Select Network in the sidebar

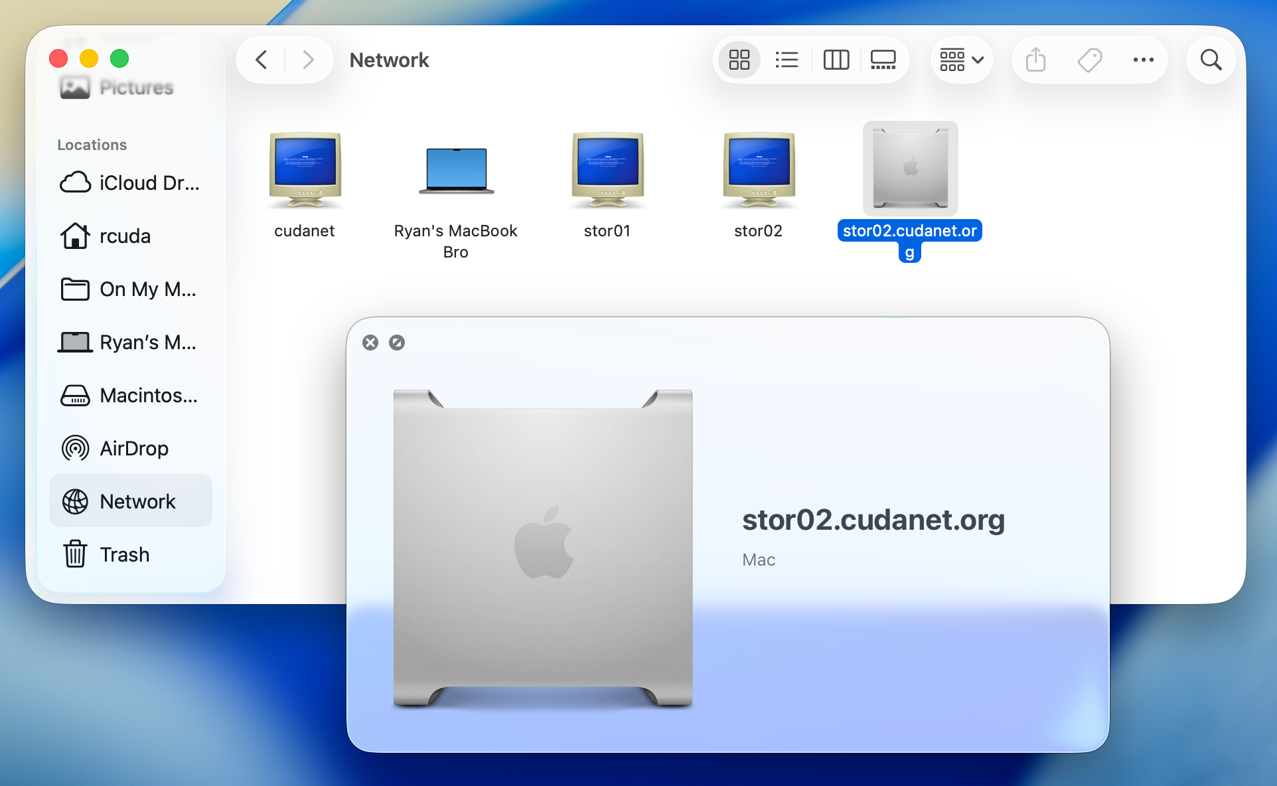(131, 501)
